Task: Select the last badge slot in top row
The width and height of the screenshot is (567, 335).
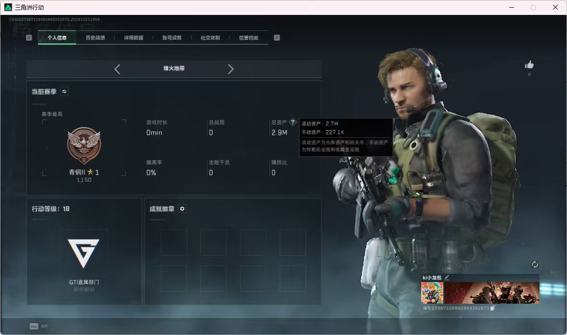Action: point(293,242)
